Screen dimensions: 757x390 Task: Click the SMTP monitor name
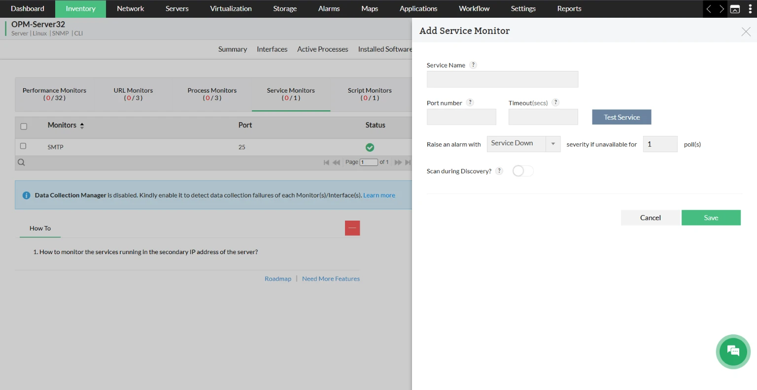pos(56,147)
